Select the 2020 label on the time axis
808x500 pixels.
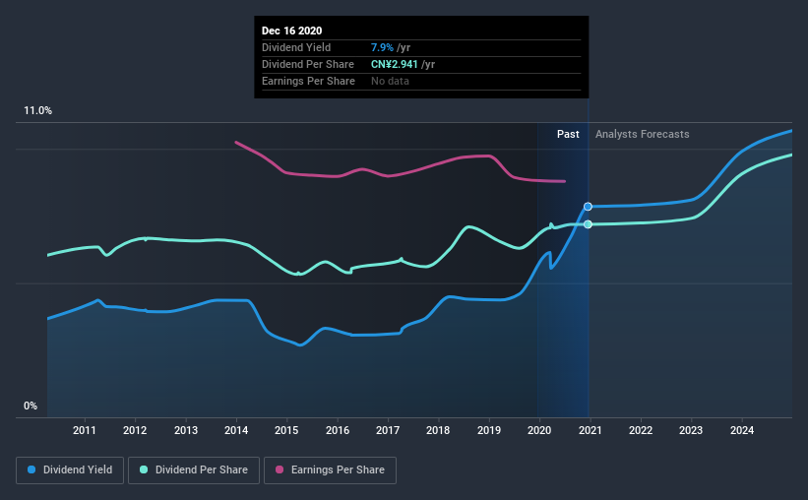539,430
